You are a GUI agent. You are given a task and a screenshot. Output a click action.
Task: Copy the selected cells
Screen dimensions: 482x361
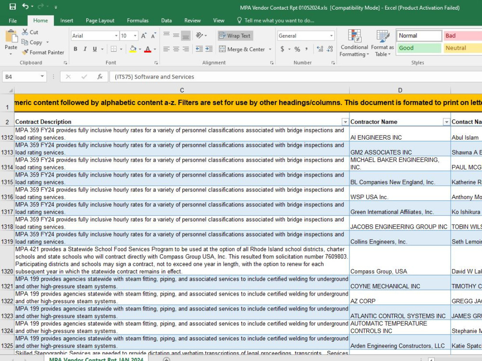[32, 42]
